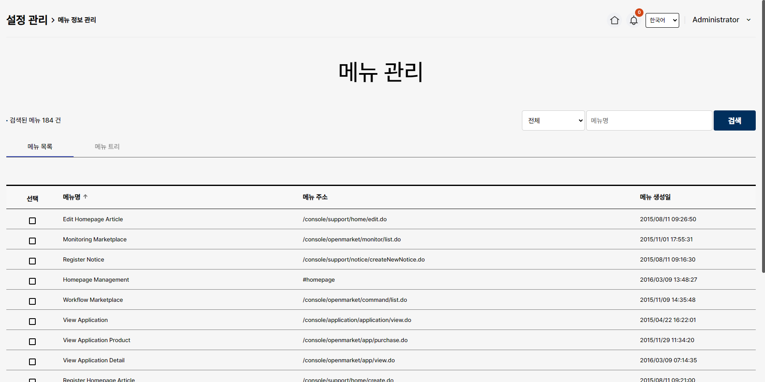This screenshot has height=382, width=765.
Task: Select the Monitoring Marketplace checkbox
Action: (x=32, y=241)
